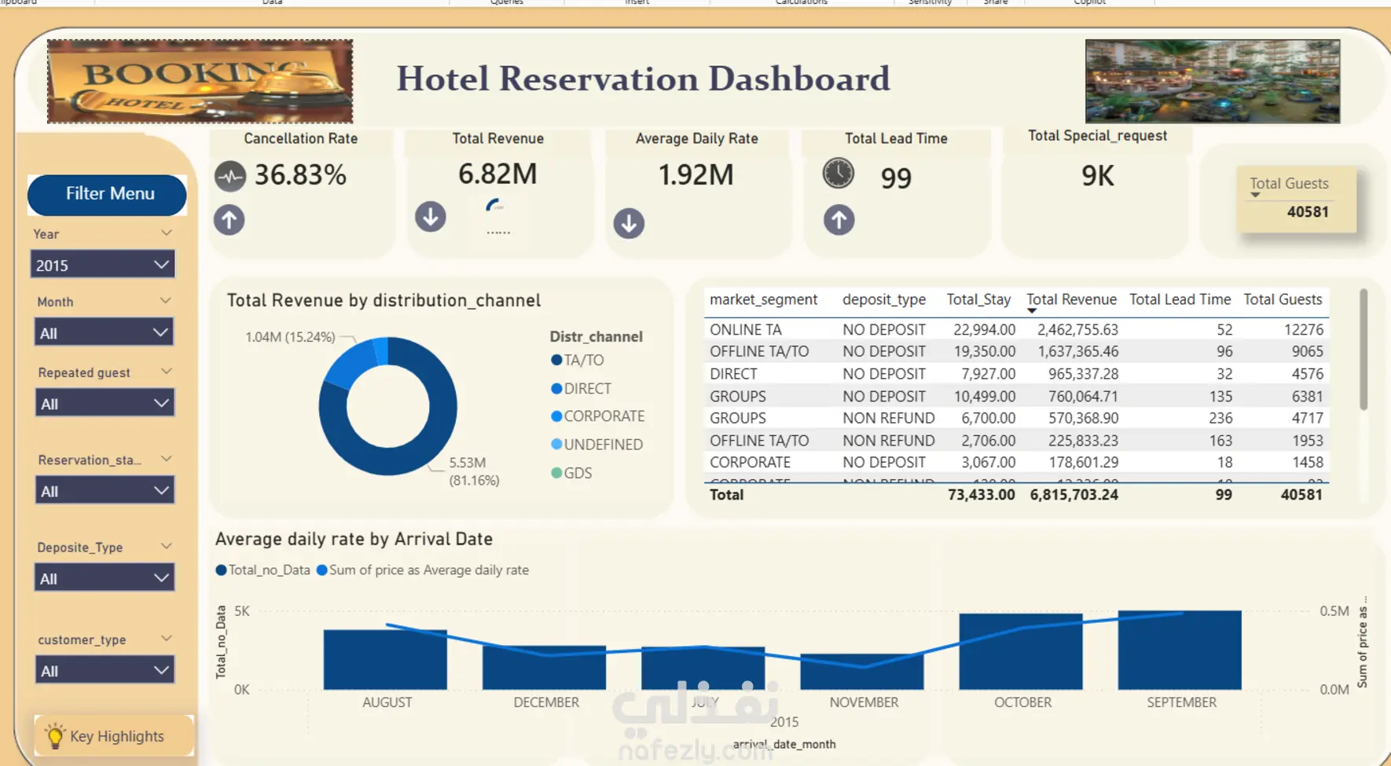Collapse the Deposite_Type header chevron
The height and width of the screenshot is (766, 1391).
point(166,546)
